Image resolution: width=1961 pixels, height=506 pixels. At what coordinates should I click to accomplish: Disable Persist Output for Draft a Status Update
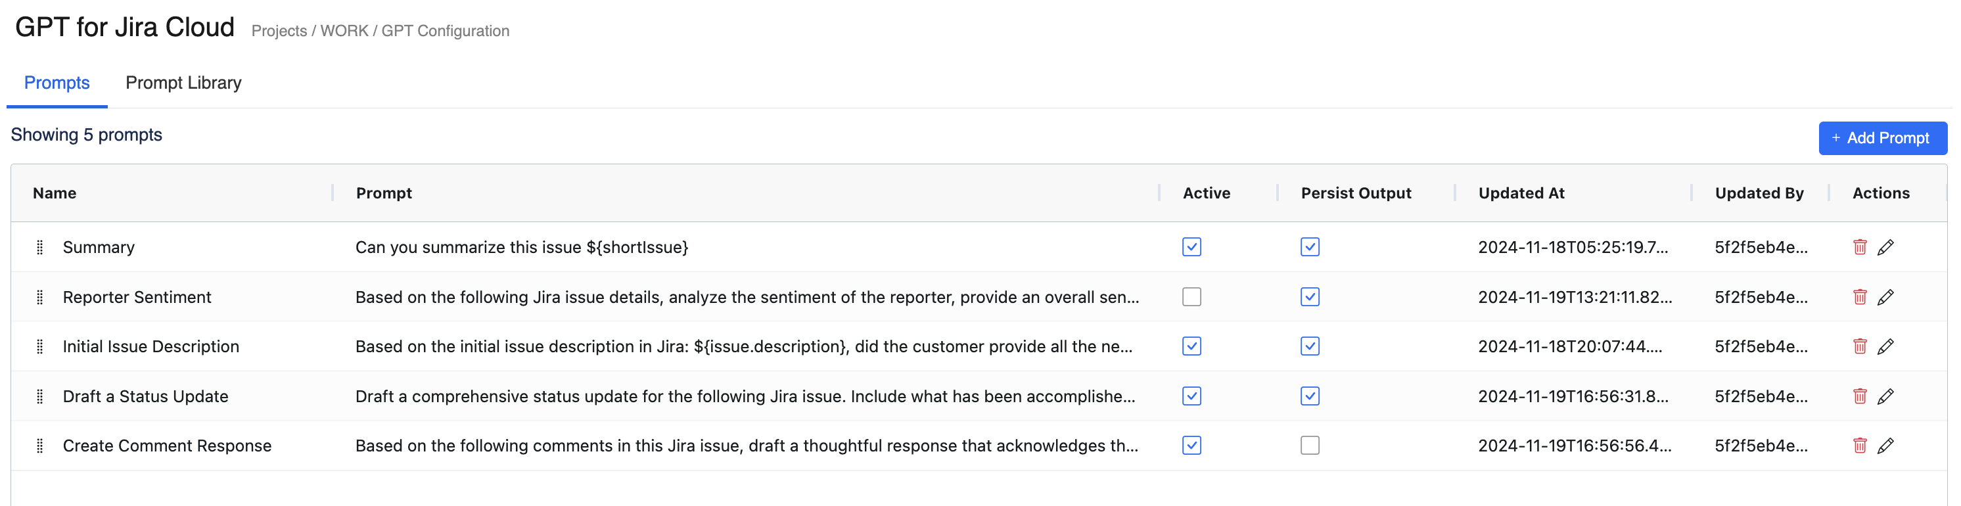click(1309, 396)
